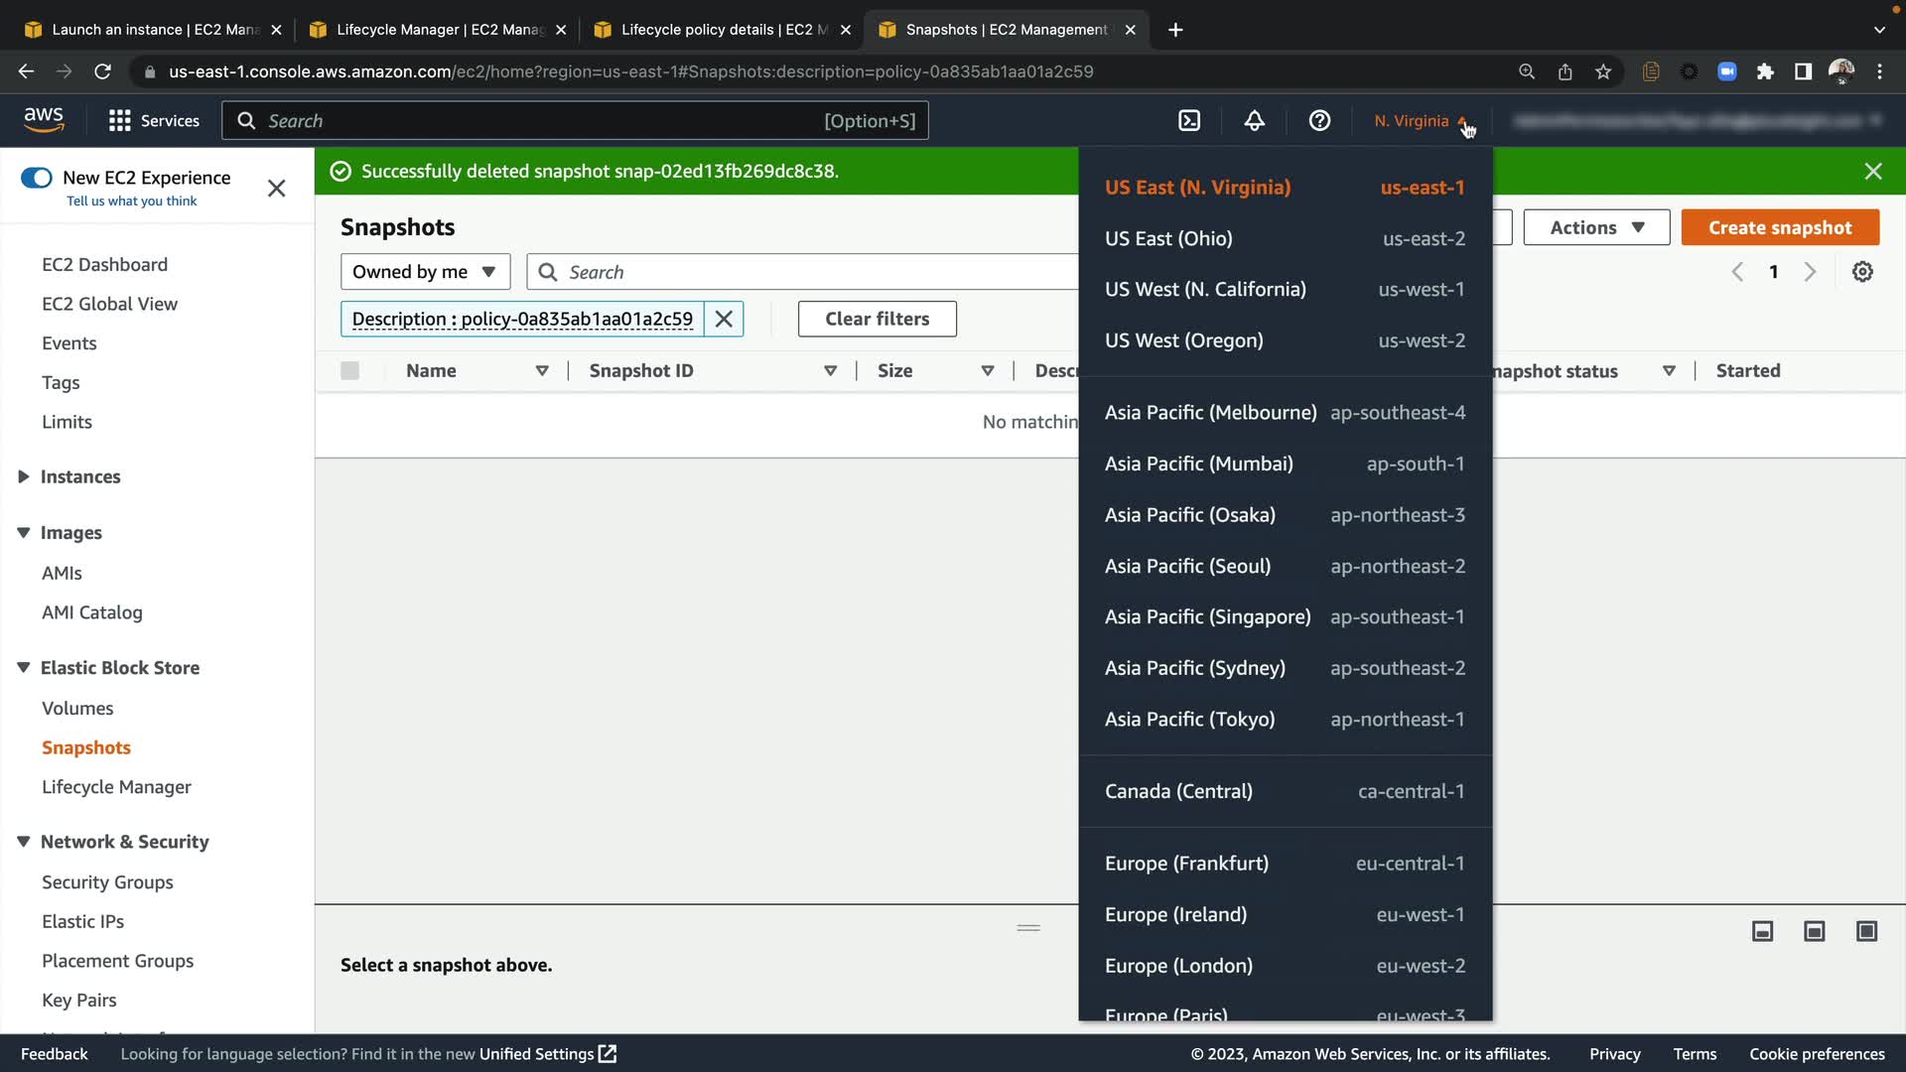Screen dimensions: 1906x1072
Task: Click the AWS logo home icon
Action: (44, 120)
